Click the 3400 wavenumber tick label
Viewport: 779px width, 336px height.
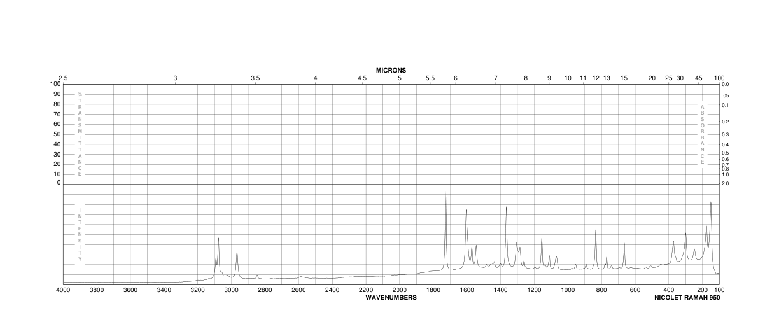164,290
